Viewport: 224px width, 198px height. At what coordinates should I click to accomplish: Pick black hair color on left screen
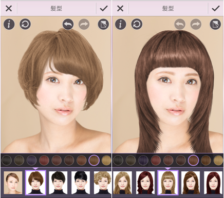[x=7, y=161]
